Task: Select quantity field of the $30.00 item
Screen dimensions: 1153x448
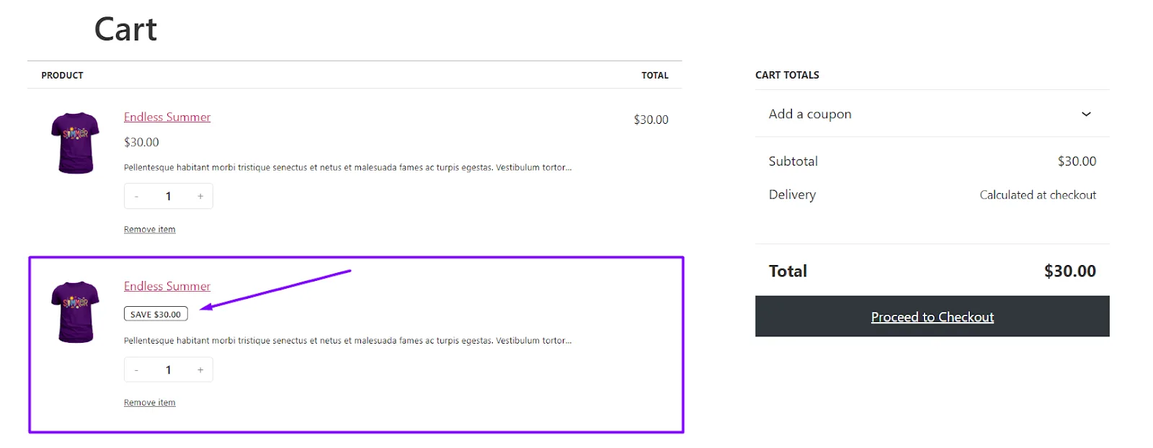Action: [x=169, y=196]
